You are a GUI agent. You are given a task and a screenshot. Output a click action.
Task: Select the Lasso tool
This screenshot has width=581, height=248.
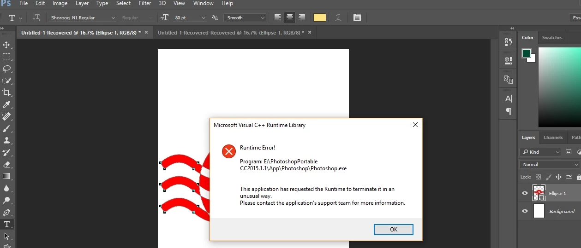coord(6,69)
